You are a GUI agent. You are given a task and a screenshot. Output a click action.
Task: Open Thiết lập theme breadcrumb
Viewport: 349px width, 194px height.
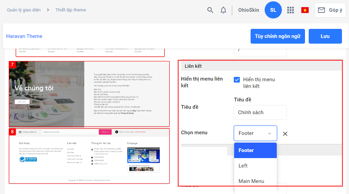coord(71,10)
